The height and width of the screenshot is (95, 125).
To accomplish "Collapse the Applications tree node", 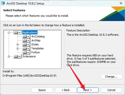I will [x=9, y=32].
